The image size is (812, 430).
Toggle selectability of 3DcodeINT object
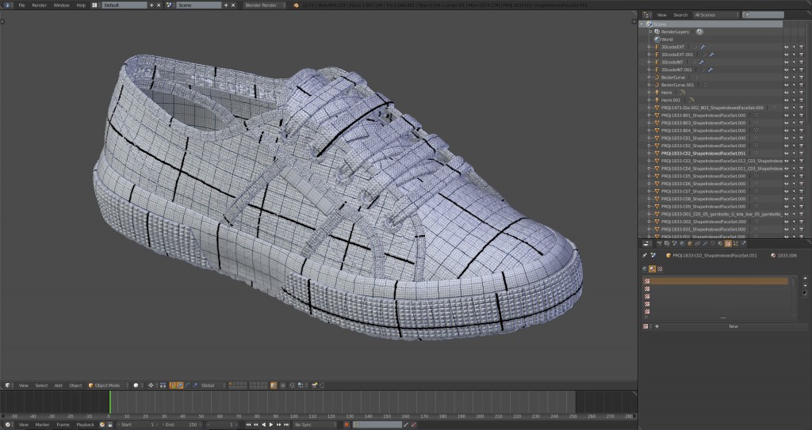click(794, 62)
